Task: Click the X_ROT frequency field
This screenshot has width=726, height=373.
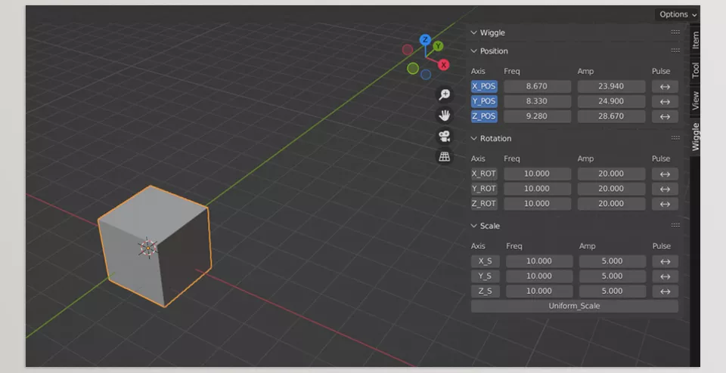Action: [x=537, y=174]
